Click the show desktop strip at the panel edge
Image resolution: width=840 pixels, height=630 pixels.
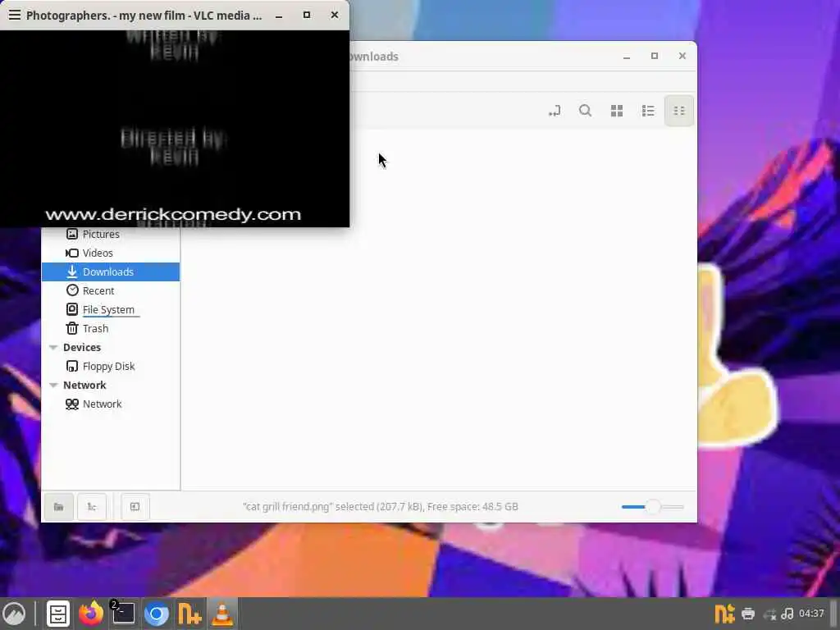tap(834, 614)
